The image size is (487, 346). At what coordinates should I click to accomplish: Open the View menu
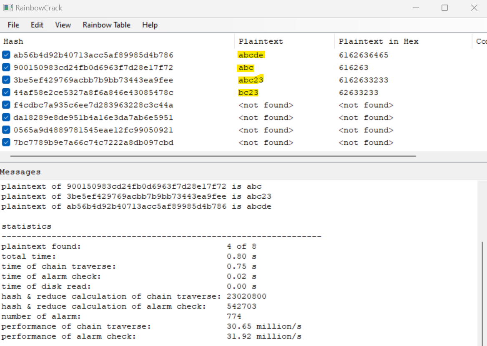63,25
